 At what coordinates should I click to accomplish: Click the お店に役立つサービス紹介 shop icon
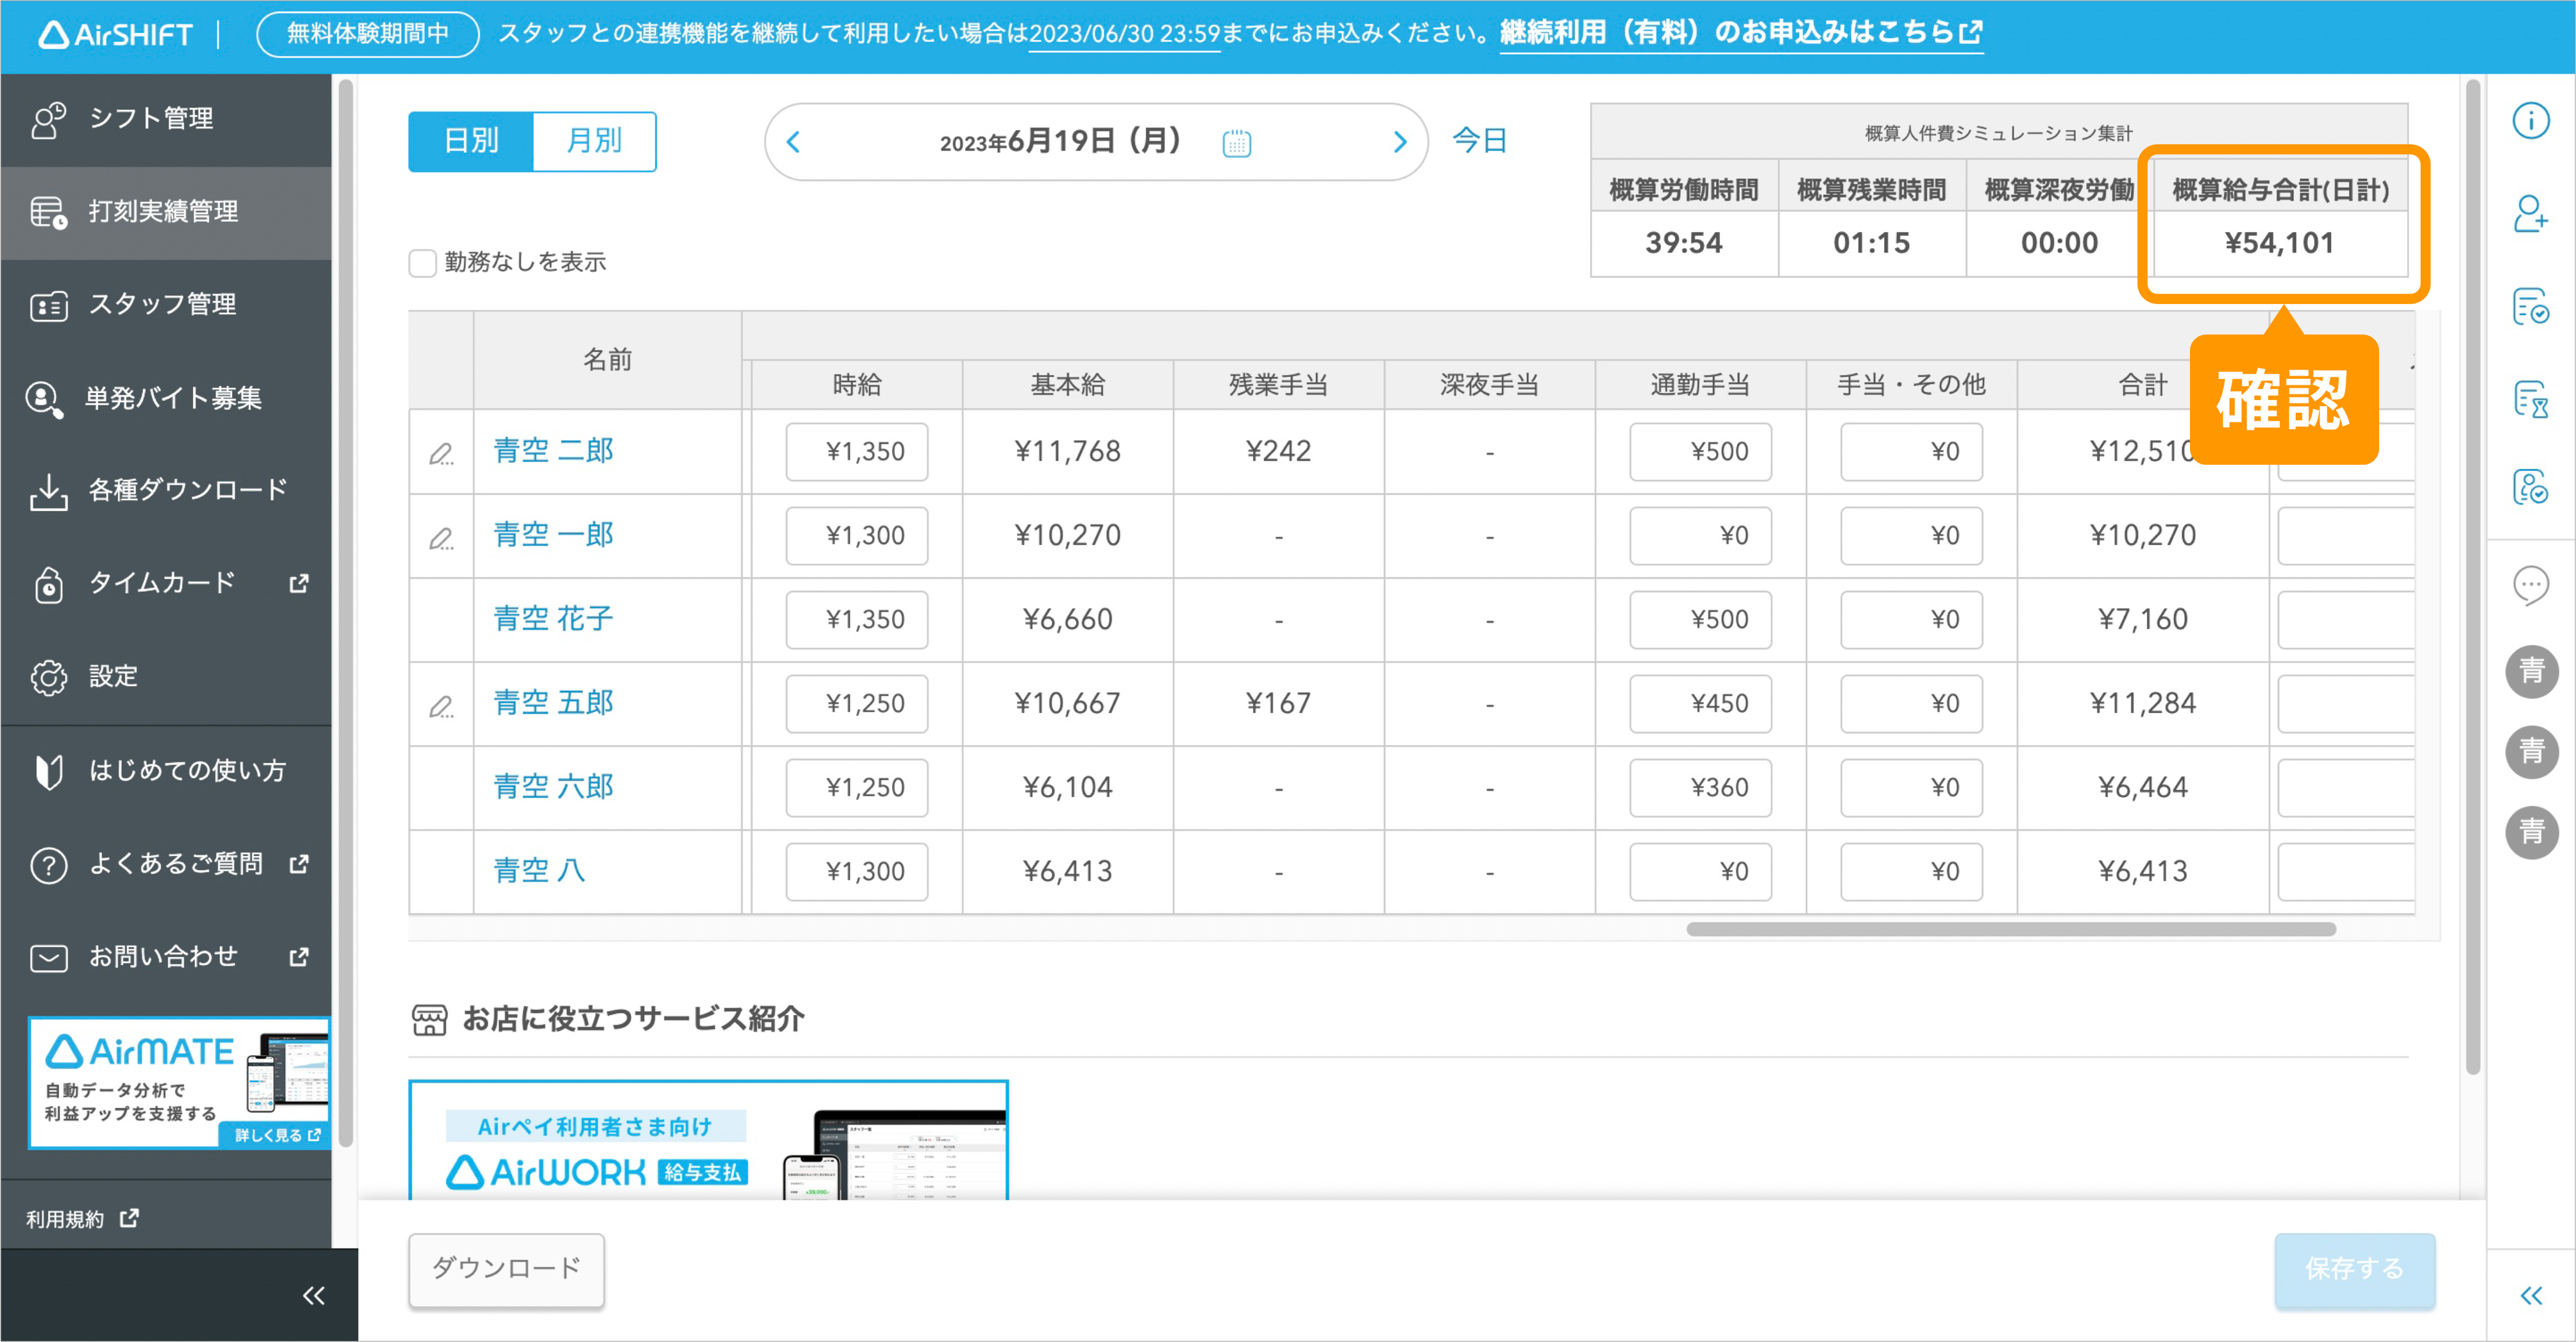(429, 1020)
